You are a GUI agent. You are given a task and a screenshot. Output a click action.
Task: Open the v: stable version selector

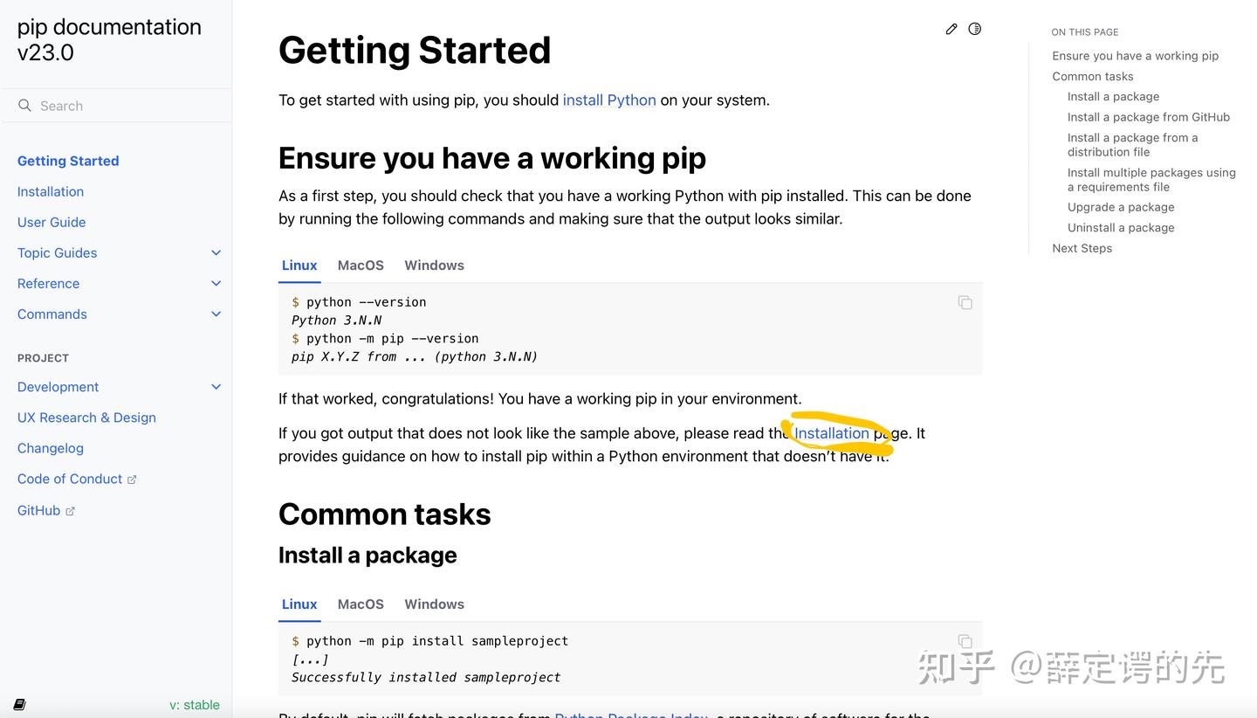tap(194, 705)
